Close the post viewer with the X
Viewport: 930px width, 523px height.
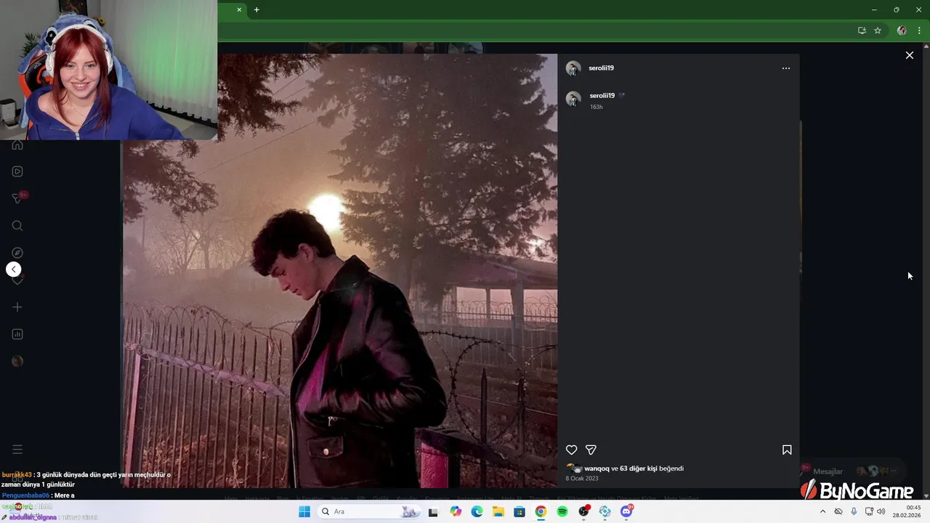tap(909, 55)
